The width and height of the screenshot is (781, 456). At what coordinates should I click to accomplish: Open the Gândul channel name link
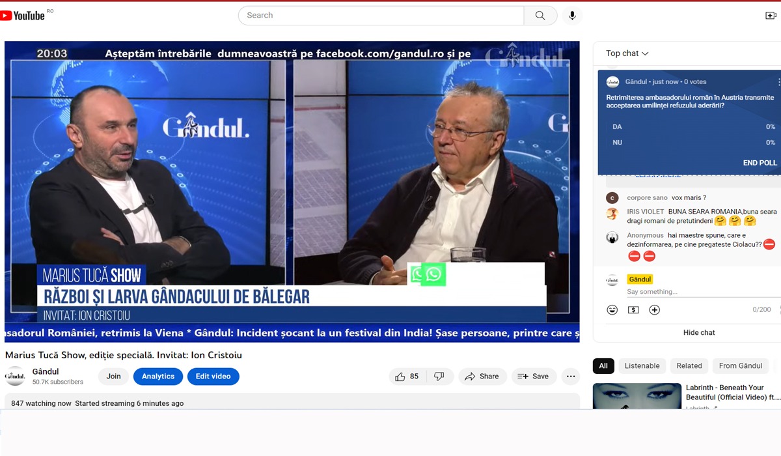coord(46,372)
